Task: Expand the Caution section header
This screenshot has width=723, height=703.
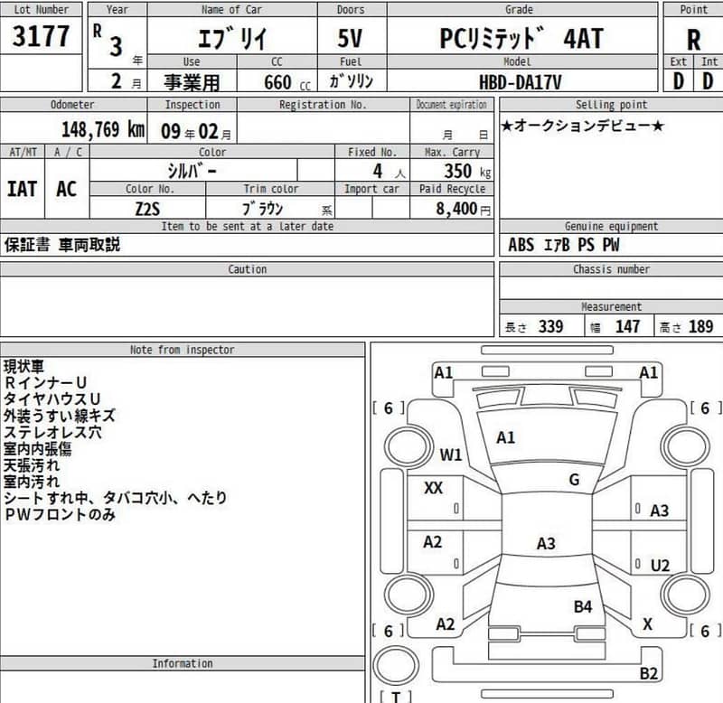Action: [246, 268]
